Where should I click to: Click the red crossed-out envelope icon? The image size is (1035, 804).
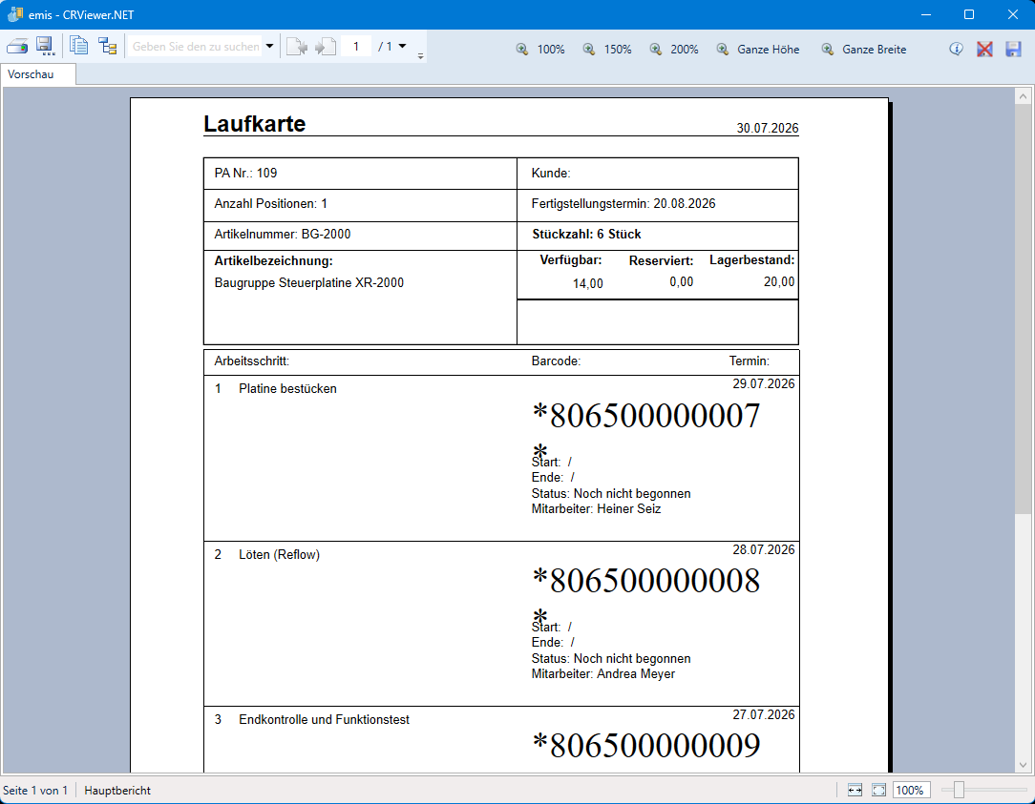tap(984, 49)
